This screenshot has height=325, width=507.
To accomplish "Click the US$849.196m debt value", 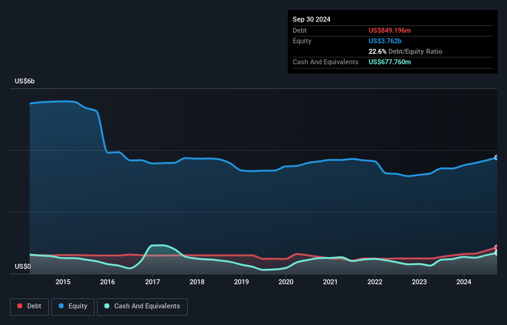I will click(x=390, y=30).
